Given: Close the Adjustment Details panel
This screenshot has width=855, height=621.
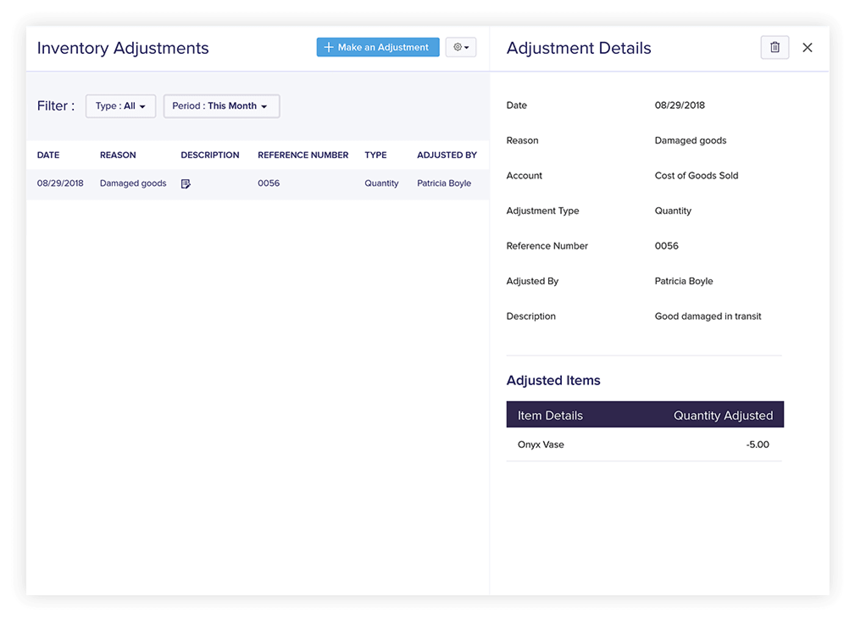Looking at the screenshot, I should [x=808, y=48].
